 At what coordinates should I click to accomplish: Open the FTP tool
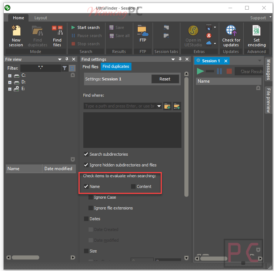point(143,33)
